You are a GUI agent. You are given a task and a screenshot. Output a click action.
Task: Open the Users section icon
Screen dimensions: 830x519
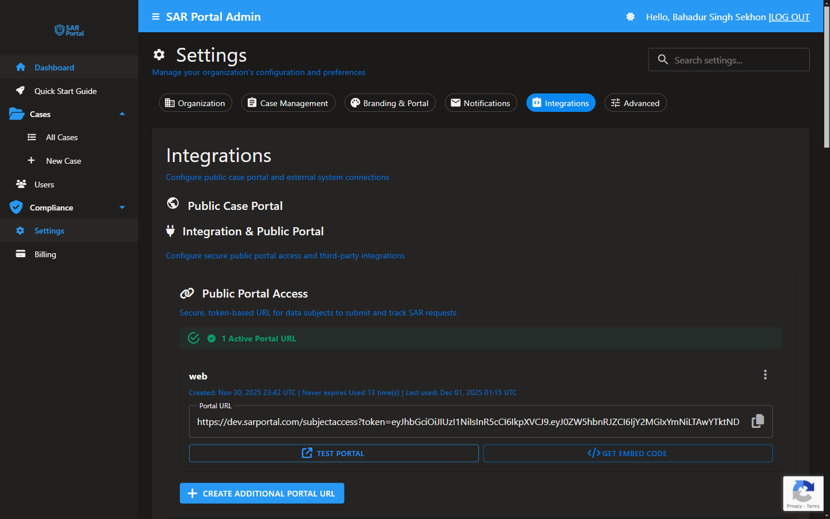(x=21, y=184)
